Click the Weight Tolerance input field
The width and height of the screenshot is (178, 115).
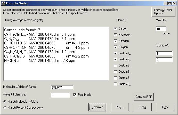click(x=60, y=95)
